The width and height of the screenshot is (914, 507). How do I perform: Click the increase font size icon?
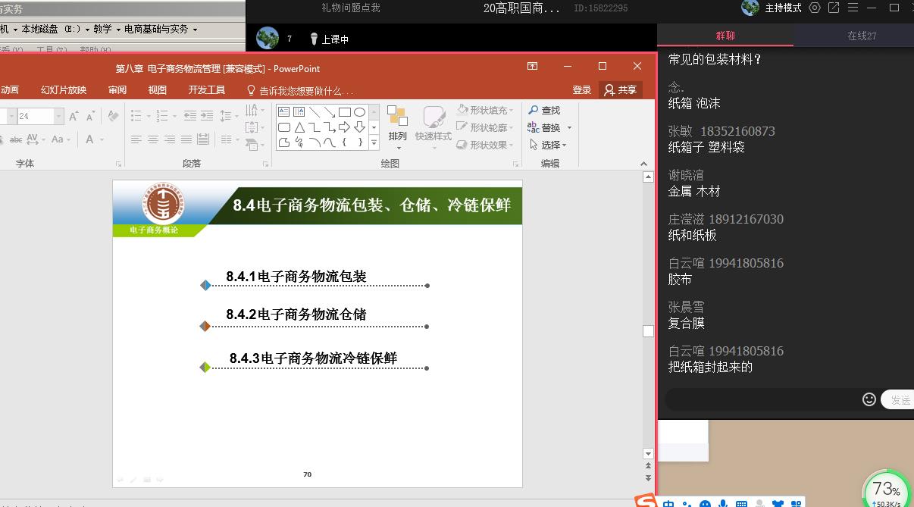point(74,116)
